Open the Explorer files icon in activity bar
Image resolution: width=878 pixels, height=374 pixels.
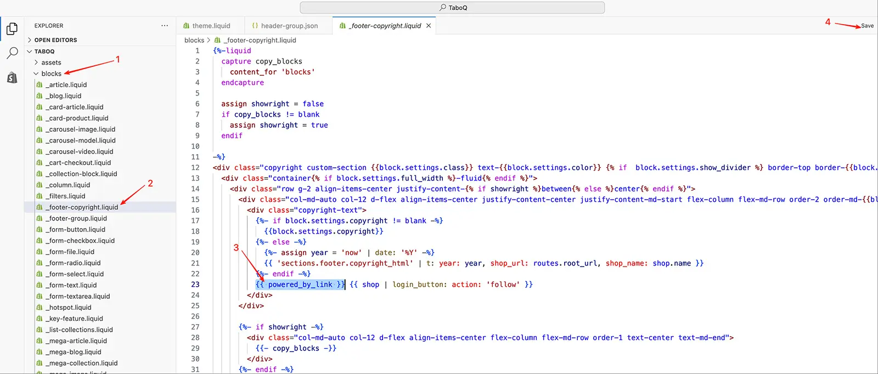tap(12, 29)
